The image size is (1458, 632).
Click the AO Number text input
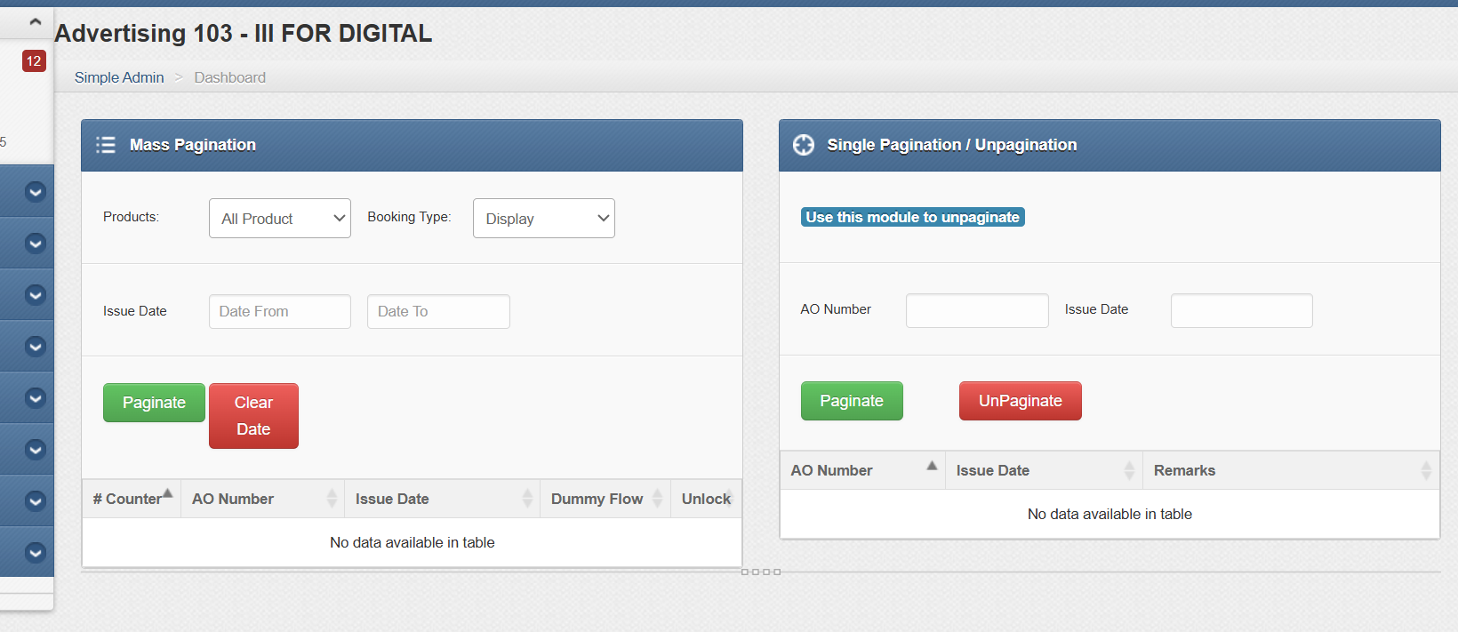(976, 310)
